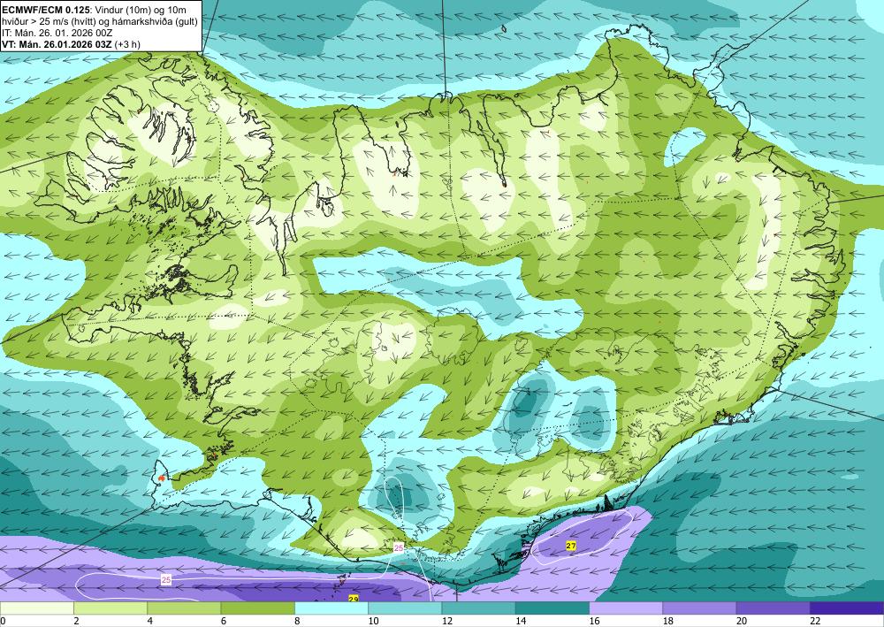Pick the deep indigo legend swatch above 22
This screenshot has width=884, height=627.
pos(847,608)
